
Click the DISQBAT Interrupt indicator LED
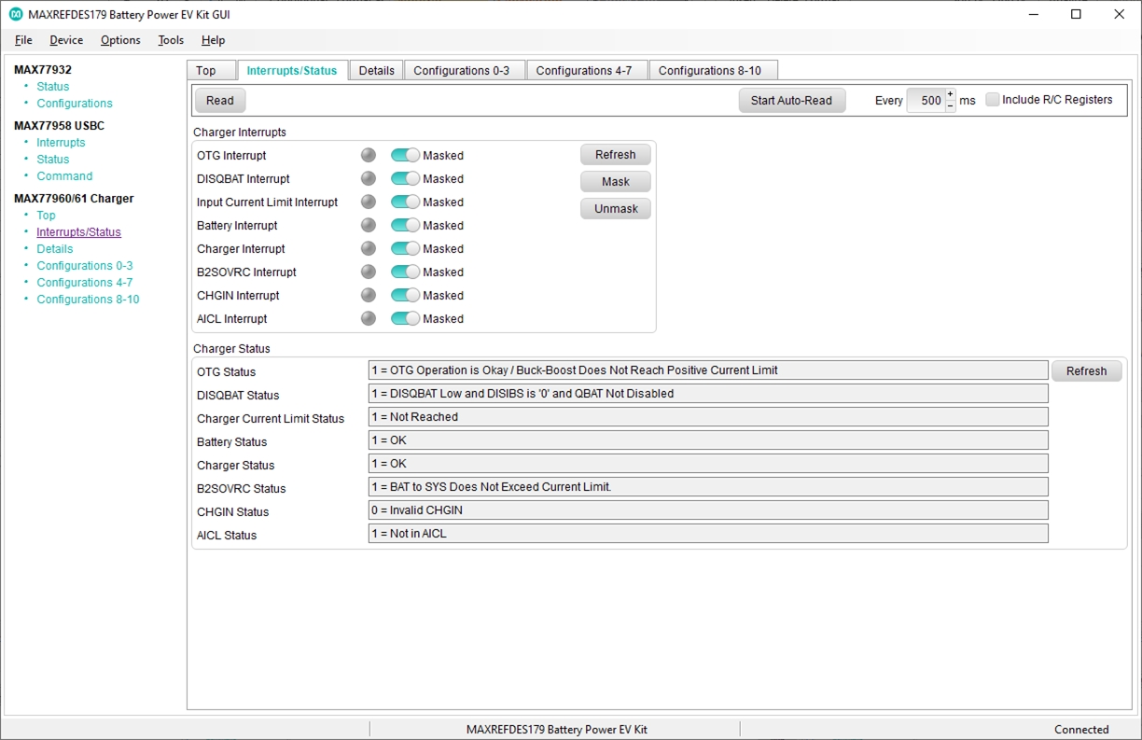(x=369, y=178)
